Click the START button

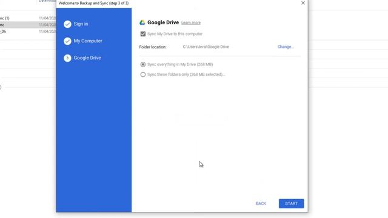point(291,203)
